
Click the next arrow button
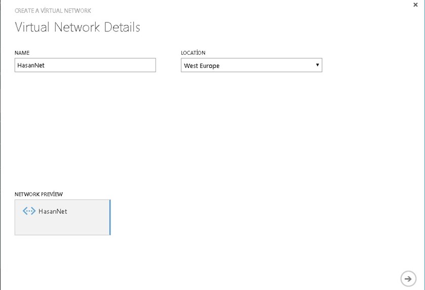(x=408, y=278)
